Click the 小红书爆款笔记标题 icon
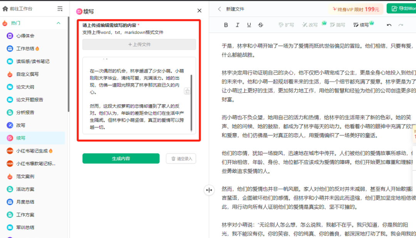416x238 pixels. coord(10,163)
